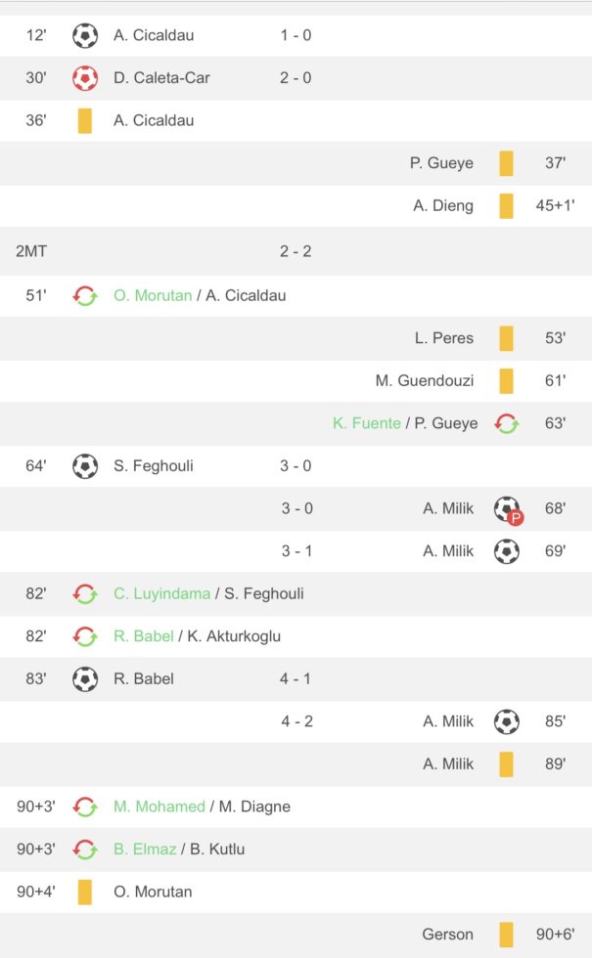Click the yellow card icon at 36'
Screen dimensions: 592x958
click(85, 121)
